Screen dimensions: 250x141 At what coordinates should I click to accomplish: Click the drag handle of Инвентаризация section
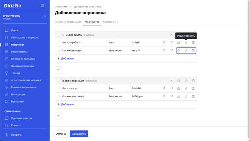(x=59, y=81)
